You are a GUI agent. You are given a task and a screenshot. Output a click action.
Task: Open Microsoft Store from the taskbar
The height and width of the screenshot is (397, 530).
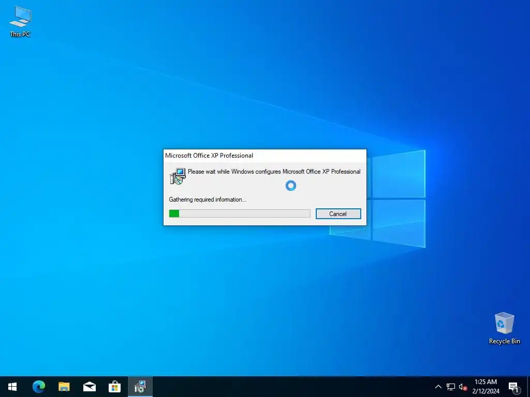tap(114, 387)
